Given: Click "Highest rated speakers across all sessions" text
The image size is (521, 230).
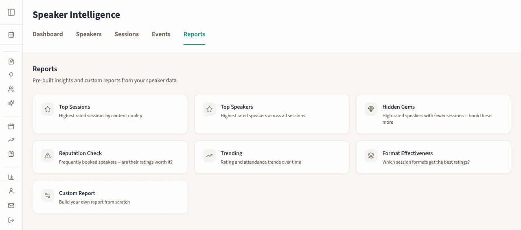Looking at the screenshot, I should 263,116.
